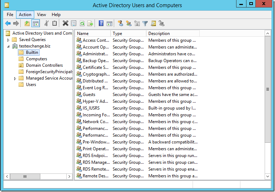Click the Domain Controllers folder icon
This screenshot has width=275, height=192.
click(x=21, y=65)
